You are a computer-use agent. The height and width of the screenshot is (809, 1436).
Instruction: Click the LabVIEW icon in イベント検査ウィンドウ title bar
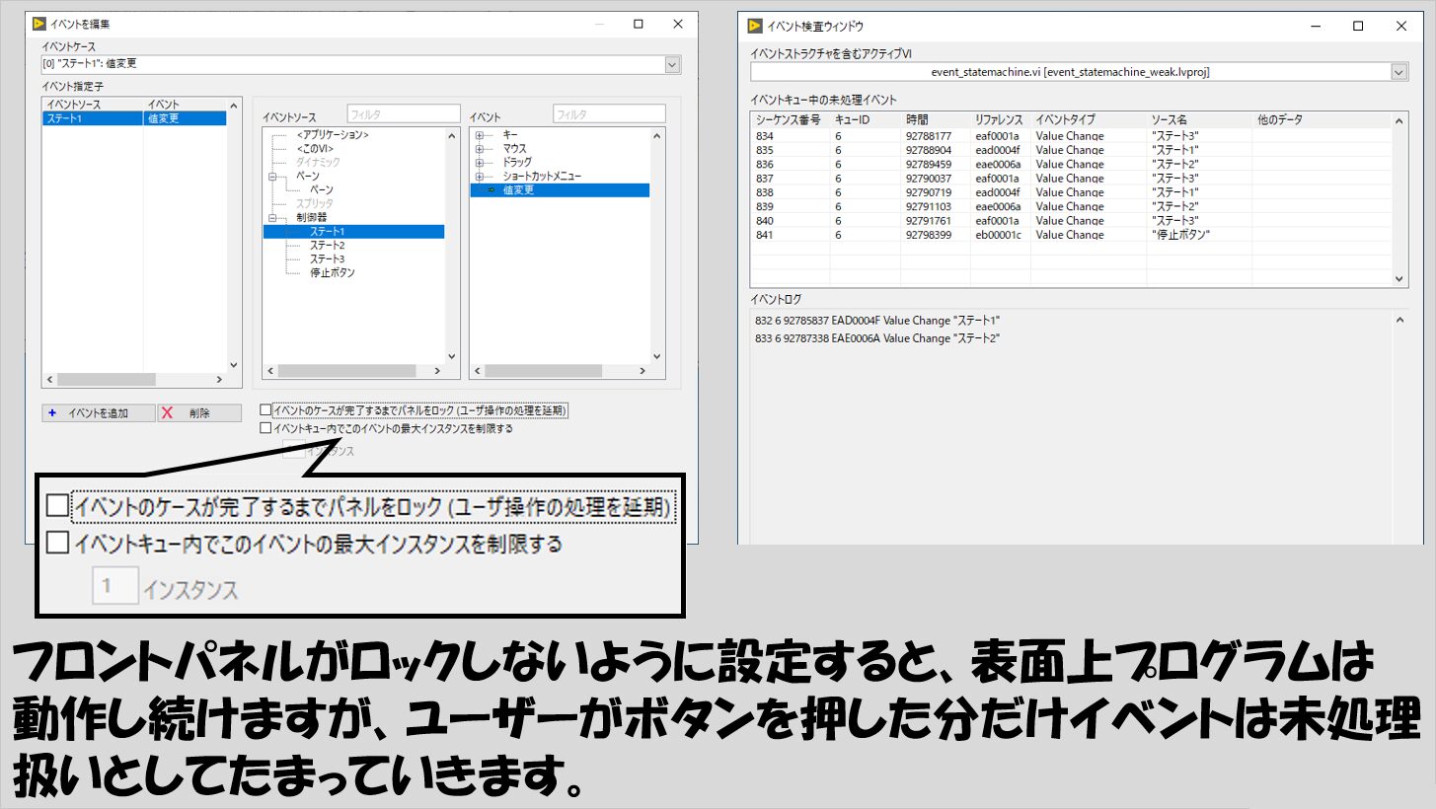(755, 26)
